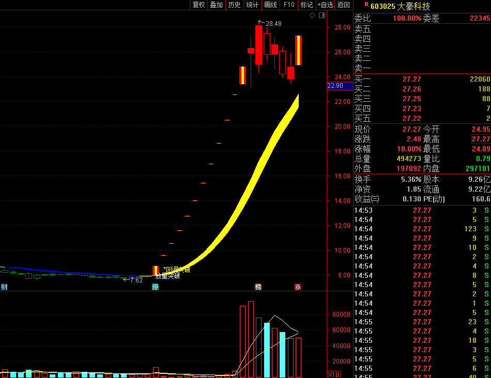491x378 pixels.
Task: Add stock via +自选 button
Action: [325, 5]
